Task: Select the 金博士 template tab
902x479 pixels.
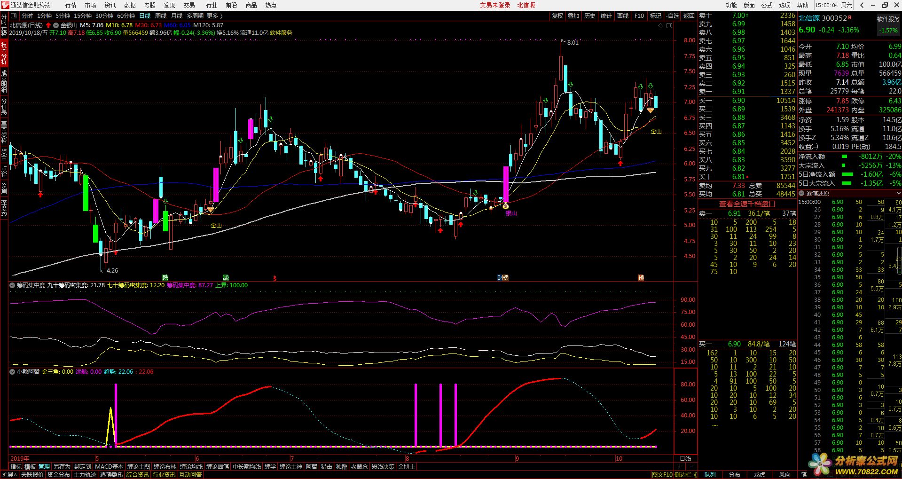Action: 407,467
